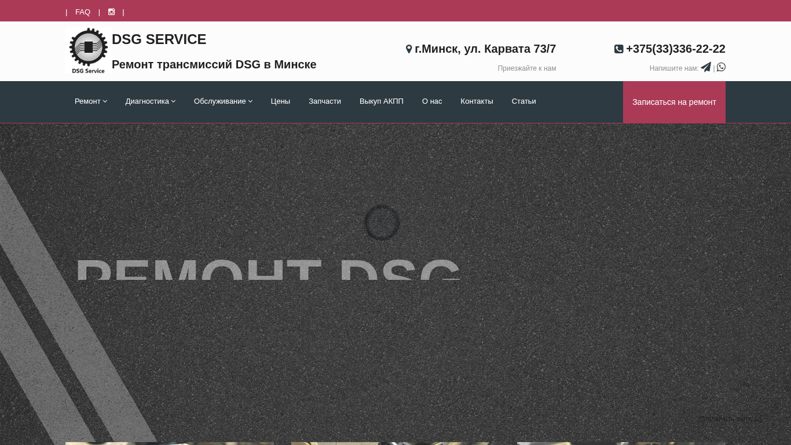Viewport: 791px width, 445px height.
Task: Click the Записаться на ремонт button
Action: [674, 102]
